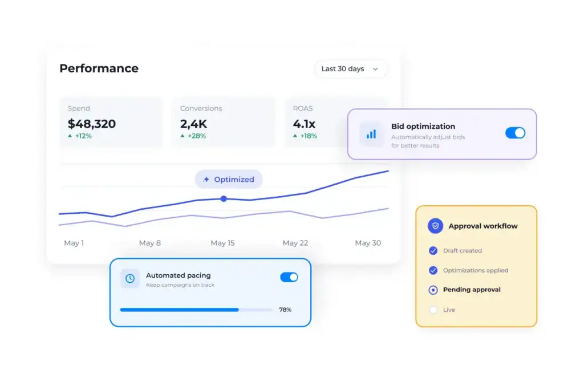Click the Keep campaigns on track subtitle

[180, 285]
